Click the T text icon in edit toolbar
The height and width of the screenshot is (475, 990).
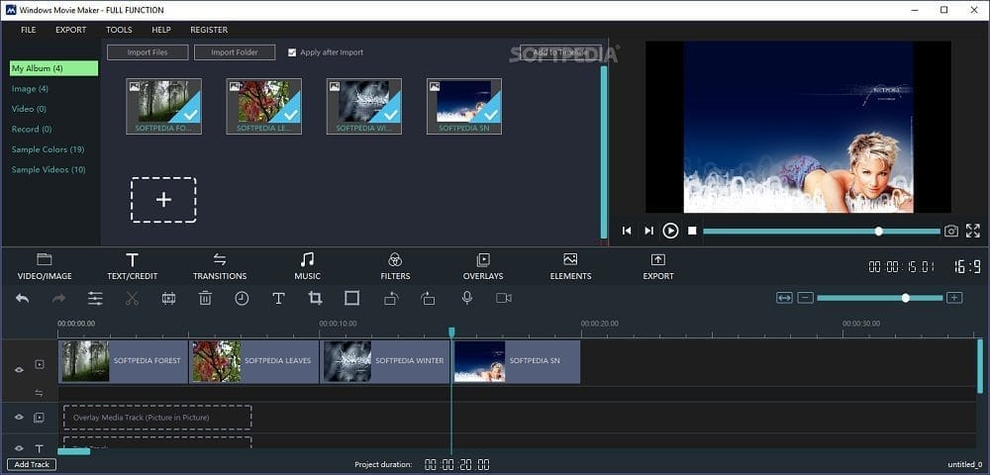[278, 299]
